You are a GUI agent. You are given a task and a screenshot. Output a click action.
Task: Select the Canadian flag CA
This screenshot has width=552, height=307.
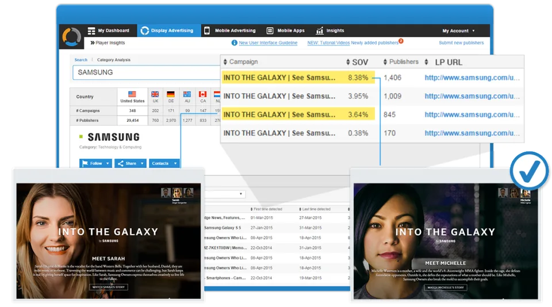click(203, 94)
